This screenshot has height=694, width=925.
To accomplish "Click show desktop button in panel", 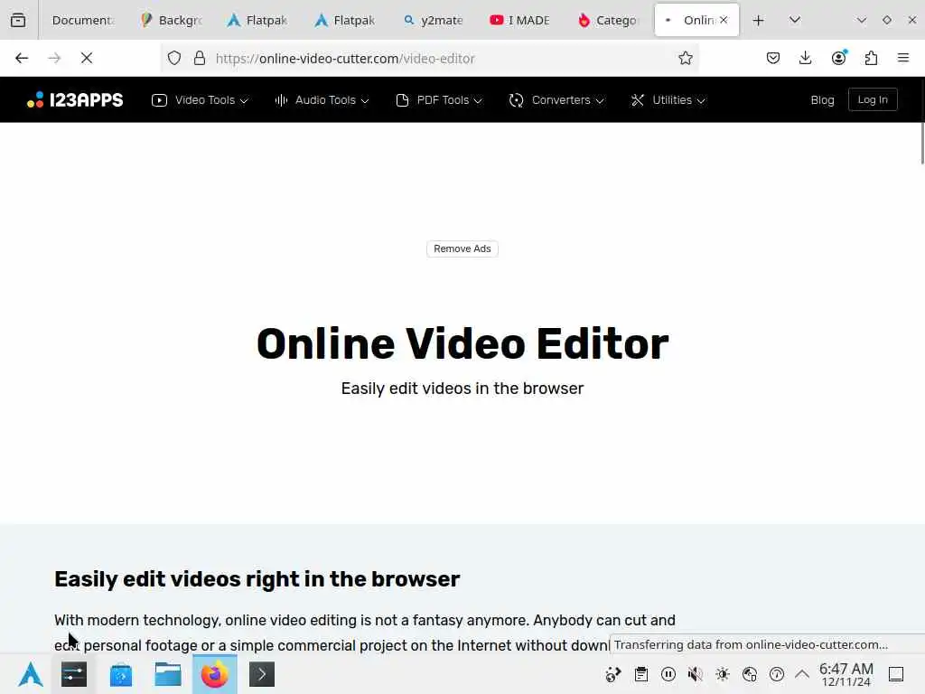I will point(896,674).
